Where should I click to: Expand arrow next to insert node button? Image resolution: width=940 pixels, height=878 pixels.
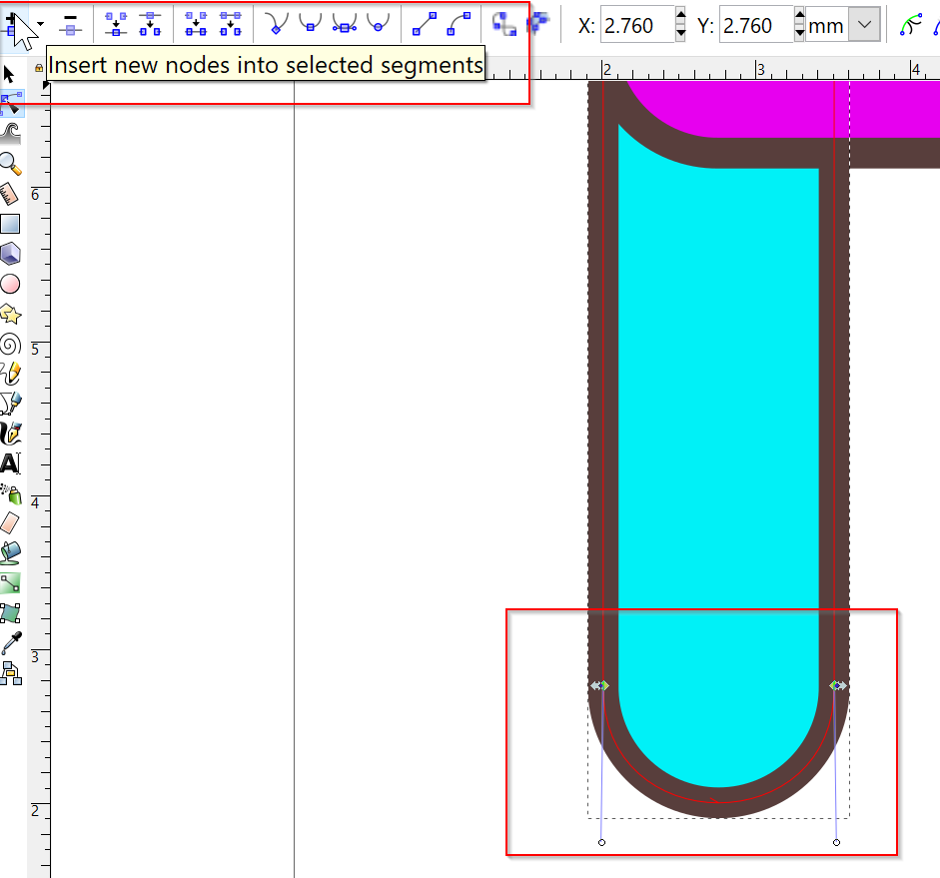(41, 23)
